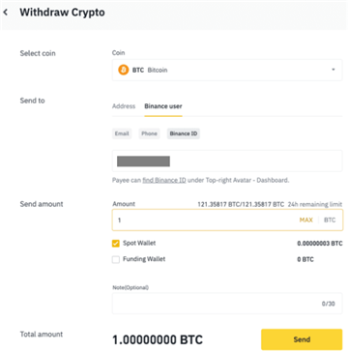Click the Spot Wallet label
348x352 pixels.
pyautogui.click(x=139, y=243)
